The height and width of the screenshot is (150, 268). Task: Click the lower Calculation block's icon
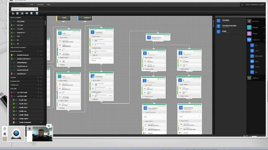pyautogui.click(x=93, y=76)
